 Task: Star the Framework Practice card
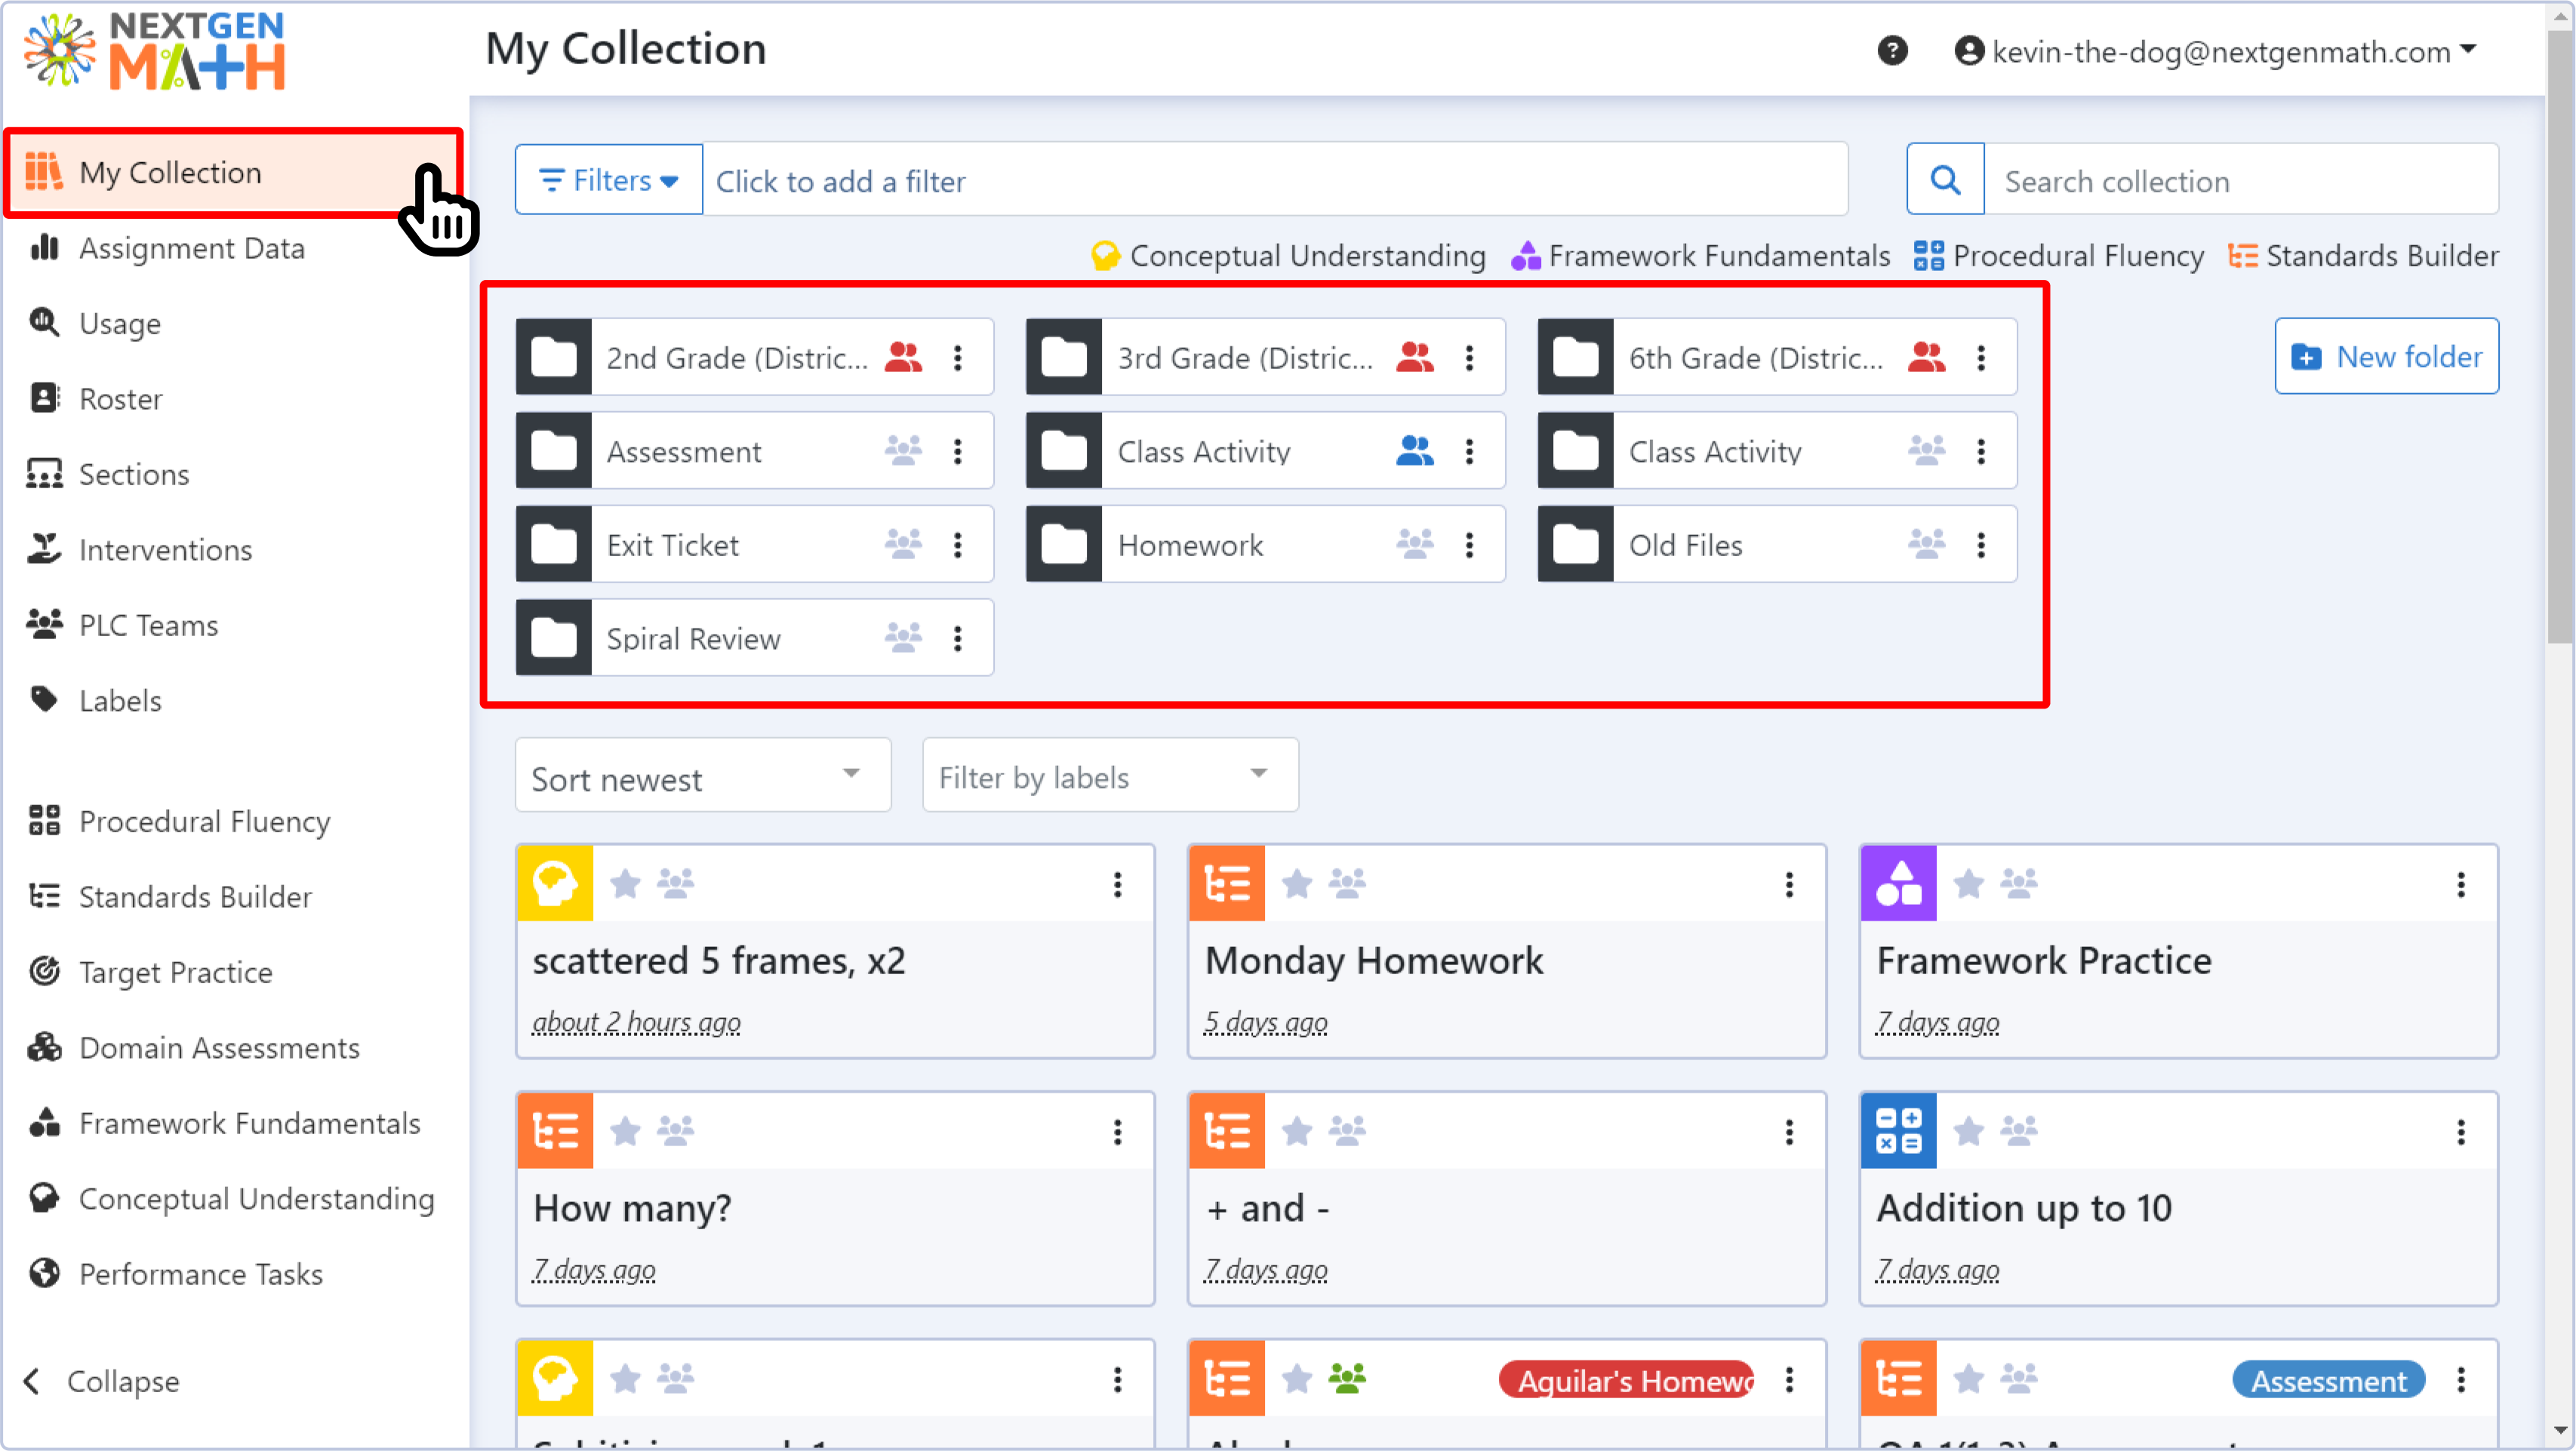(x=1968, y=883)
